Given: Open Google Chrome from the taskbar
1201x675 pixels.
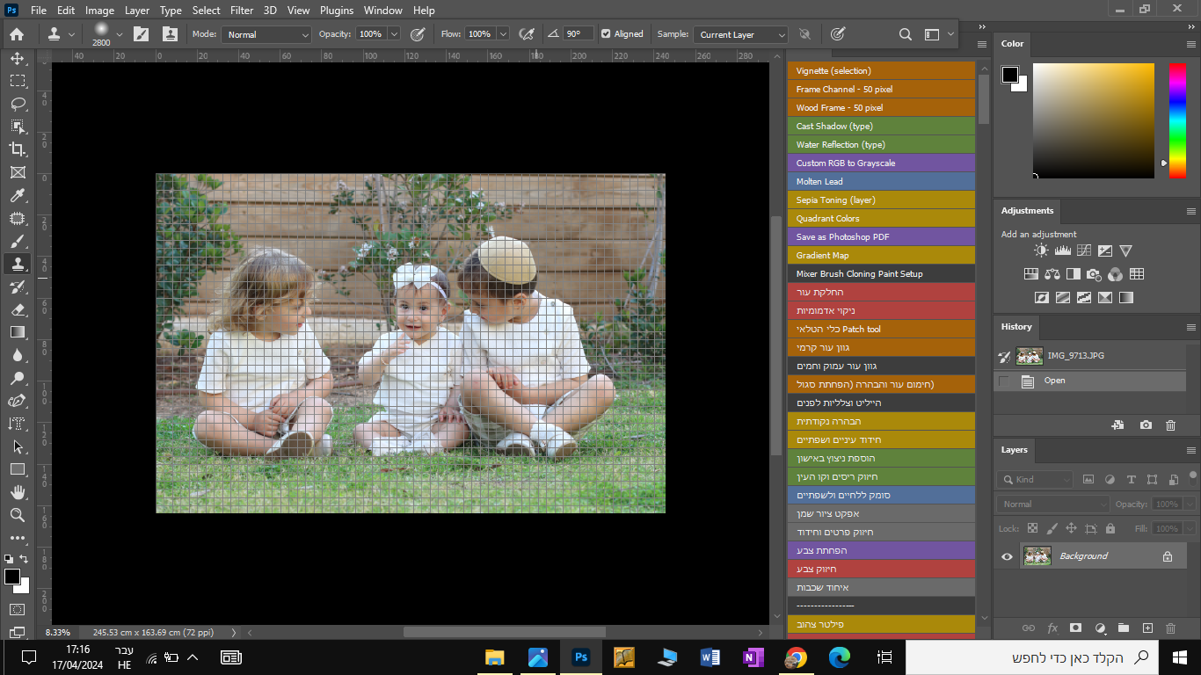Looking at the screenshot, I should coord(796,657).
